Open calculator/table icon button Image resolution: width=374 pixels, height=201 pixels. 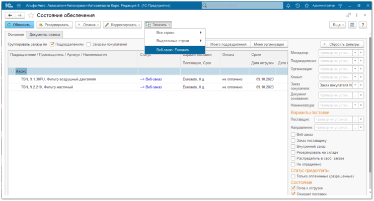click(x=352, y=25)
